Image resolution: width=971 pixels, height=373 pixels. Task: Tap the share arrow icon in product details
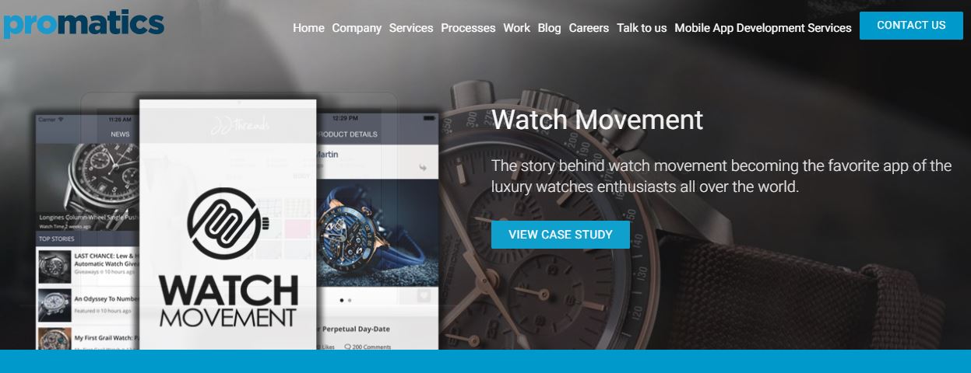point(423,167)
